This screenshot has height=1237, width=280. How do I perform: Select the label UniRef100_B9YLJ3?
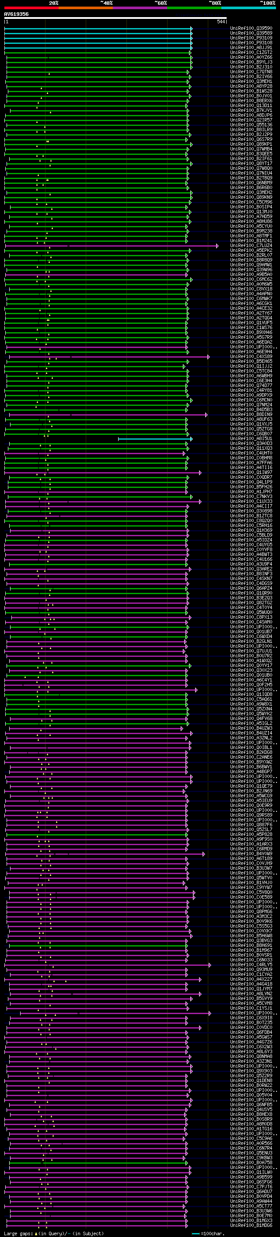tap(251, 62)
